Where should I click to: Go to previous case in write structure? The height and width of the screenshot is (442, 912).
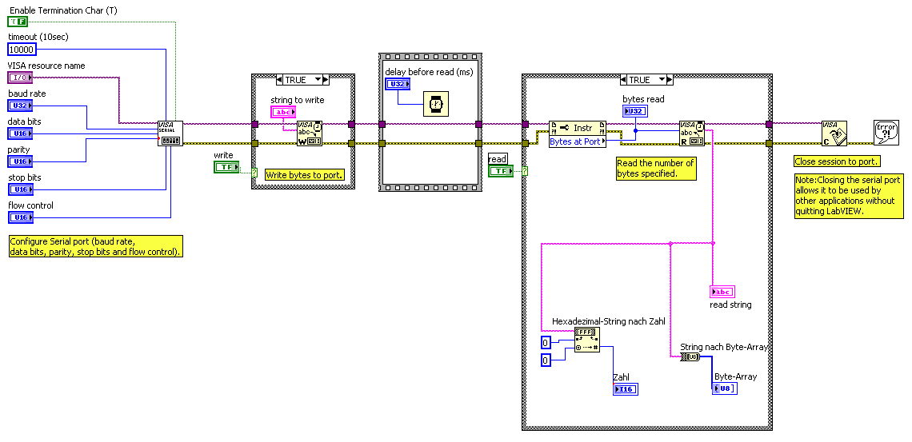coord(280,80)
